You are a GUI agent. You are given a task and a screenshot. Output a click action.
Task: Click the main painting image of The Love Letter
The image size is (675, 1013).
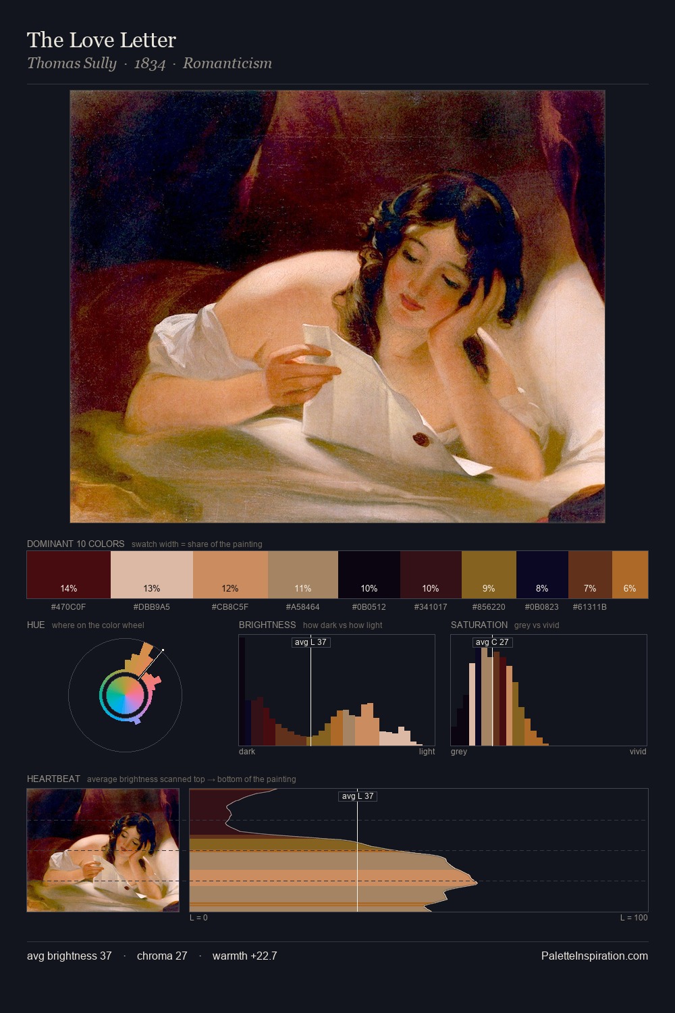click(337, 307)
